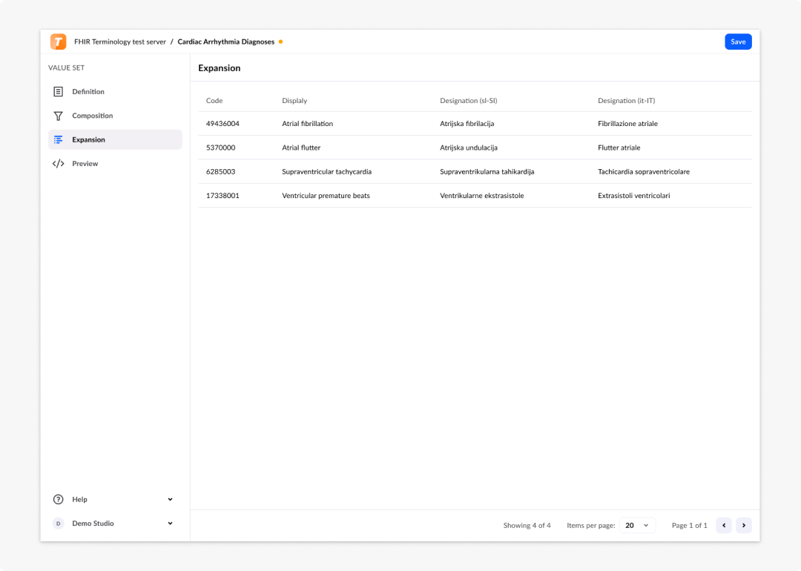
Task: Open FHIR Terminology test server breadcrumb
Action: click(x=120, y=42)
